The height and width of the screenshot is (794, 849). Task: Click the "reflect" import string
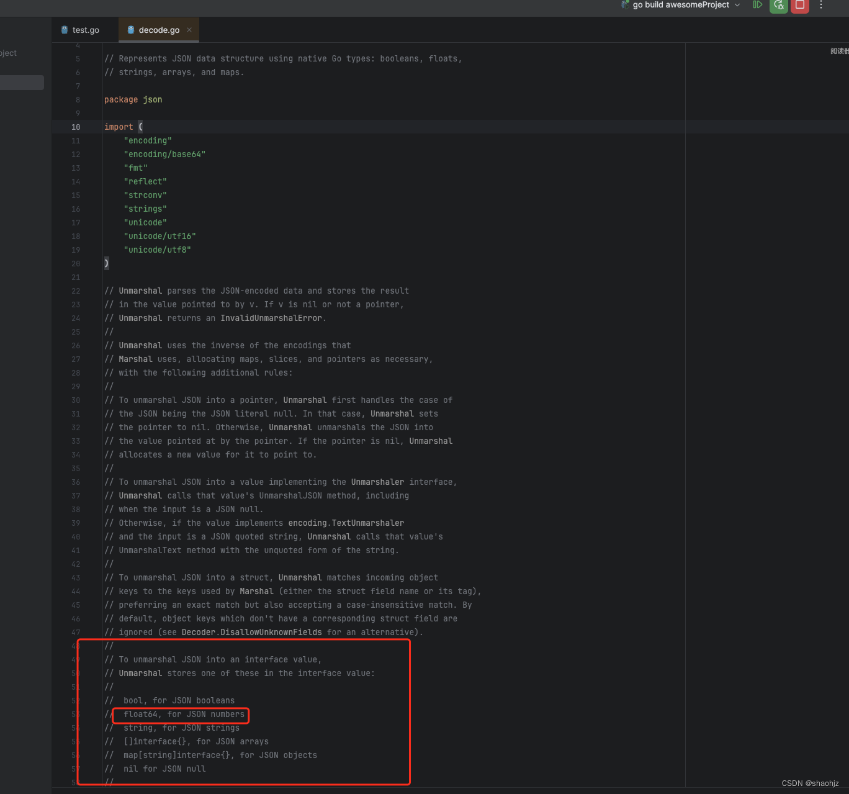coord(145,181)
